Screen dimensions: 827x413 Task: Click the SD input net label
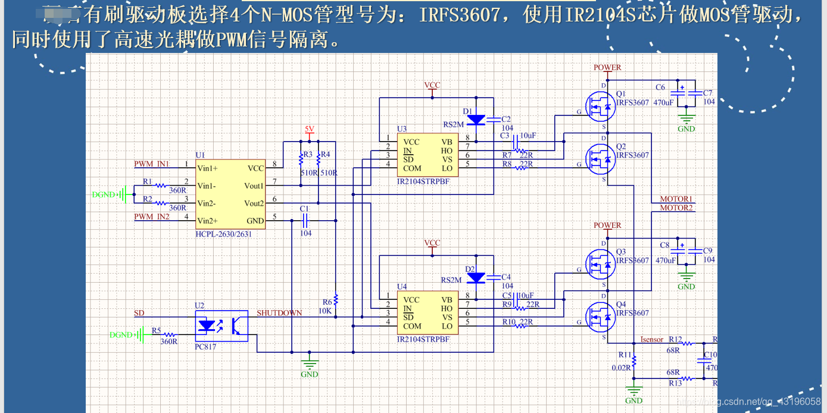point(139,313)
